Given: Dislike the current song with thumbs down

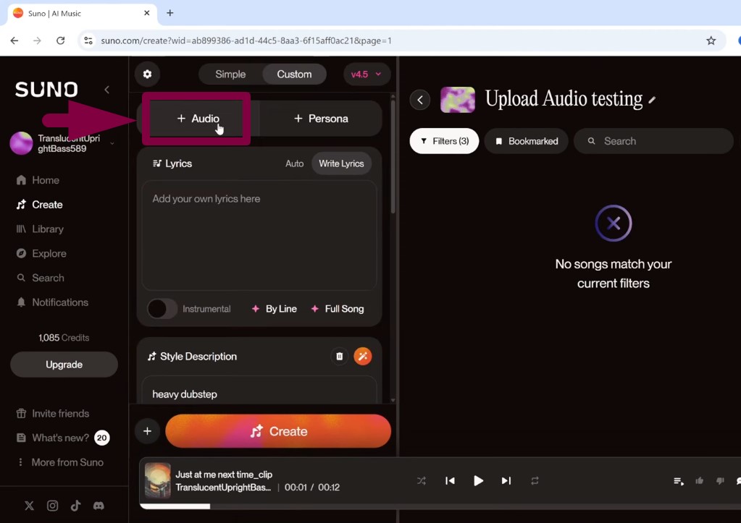Looking at the screenshot, I should [720, 481].
